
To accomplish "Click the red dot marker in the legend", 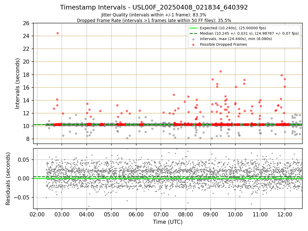I will (194, 44).
